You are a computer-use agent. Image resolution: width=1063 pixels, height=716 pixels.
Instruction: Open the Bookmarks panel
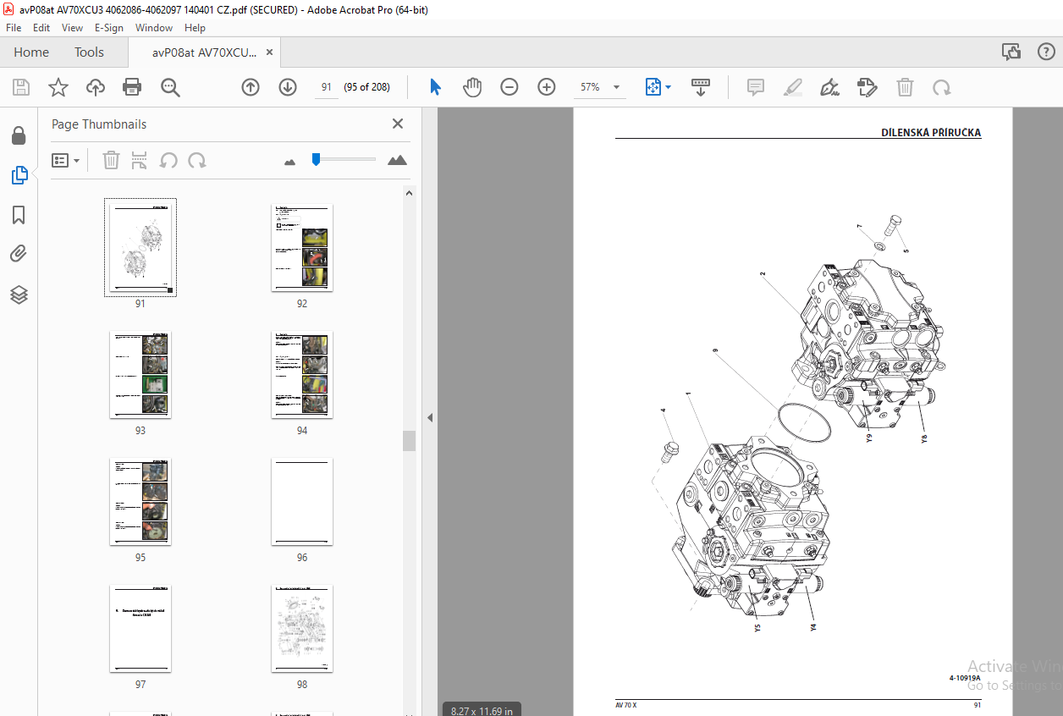(19, 215)
